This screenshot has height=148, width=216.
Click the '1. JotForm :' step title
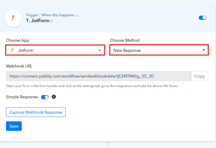(x=39, y=21)
